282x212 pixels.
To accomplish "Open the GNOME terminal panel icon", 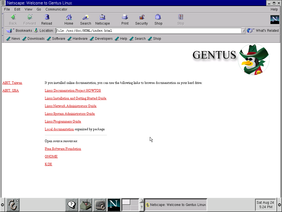I will [x=100, y=205].
